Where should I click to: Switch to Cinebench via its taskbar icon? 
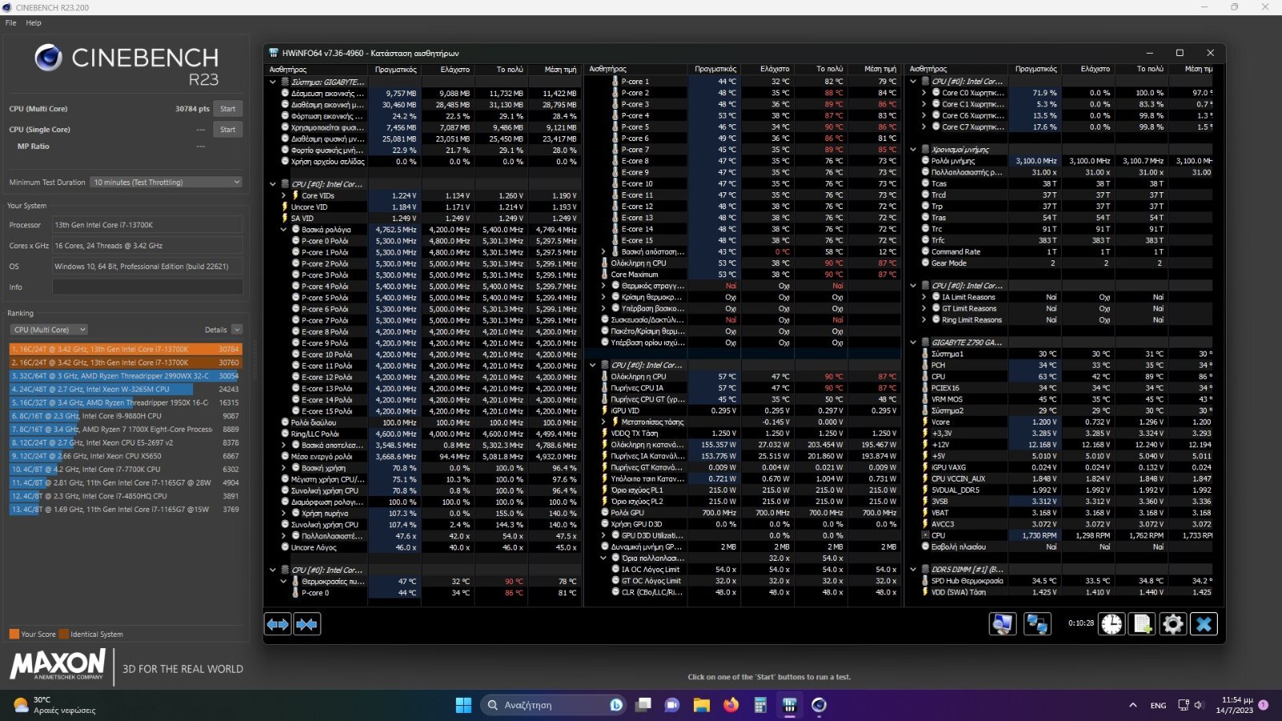[819, 705]
